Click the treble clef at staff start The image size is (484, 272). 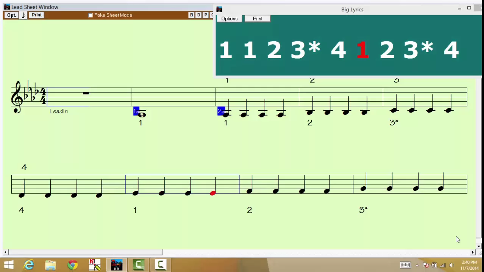click(17, 97)
